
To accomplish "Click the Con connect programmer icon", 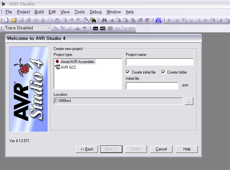I will click(x=96, y=28).
